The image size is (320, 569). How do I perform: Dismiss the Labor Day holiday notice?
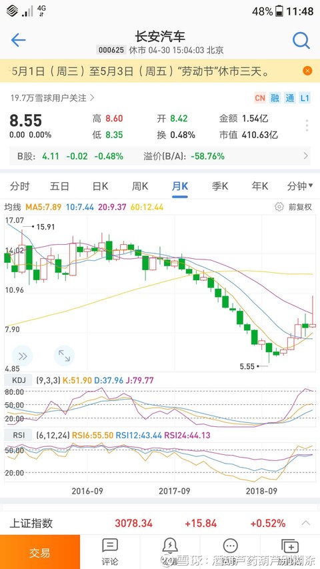307,71
